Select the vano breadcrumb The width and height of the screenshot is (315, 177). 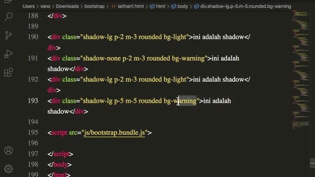click(45, 6)
